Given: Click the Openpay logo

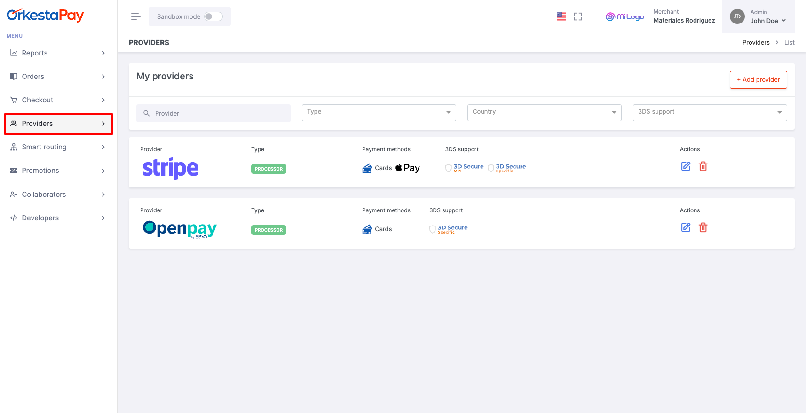Looking at the screenshot, I should point(180,229).
